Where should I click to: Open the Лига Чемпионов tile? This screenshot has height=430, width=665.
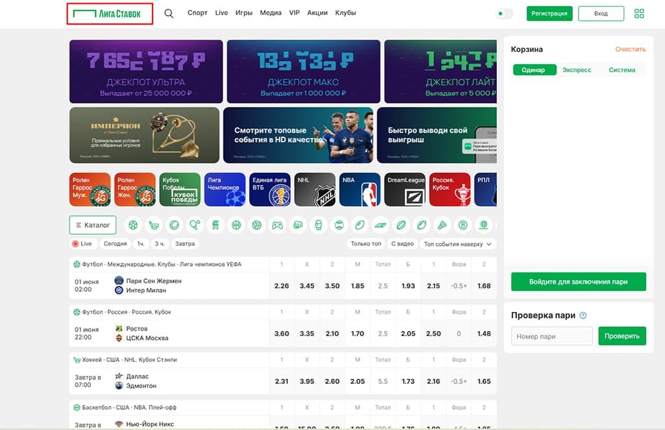[225, 189]
